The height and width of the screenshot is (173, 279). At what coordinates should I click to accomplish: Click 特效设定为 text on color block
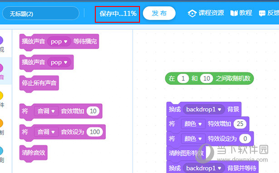(x=222, y=139)
